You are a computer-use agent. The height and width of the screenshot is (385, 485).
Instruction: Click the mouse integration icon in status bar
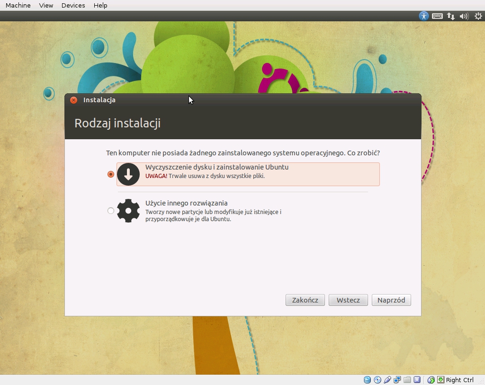coord(431,380)
